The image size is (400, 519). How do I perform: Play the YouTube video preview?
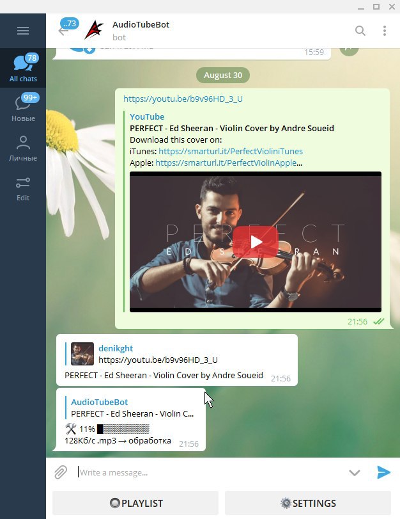coord(255,242)
